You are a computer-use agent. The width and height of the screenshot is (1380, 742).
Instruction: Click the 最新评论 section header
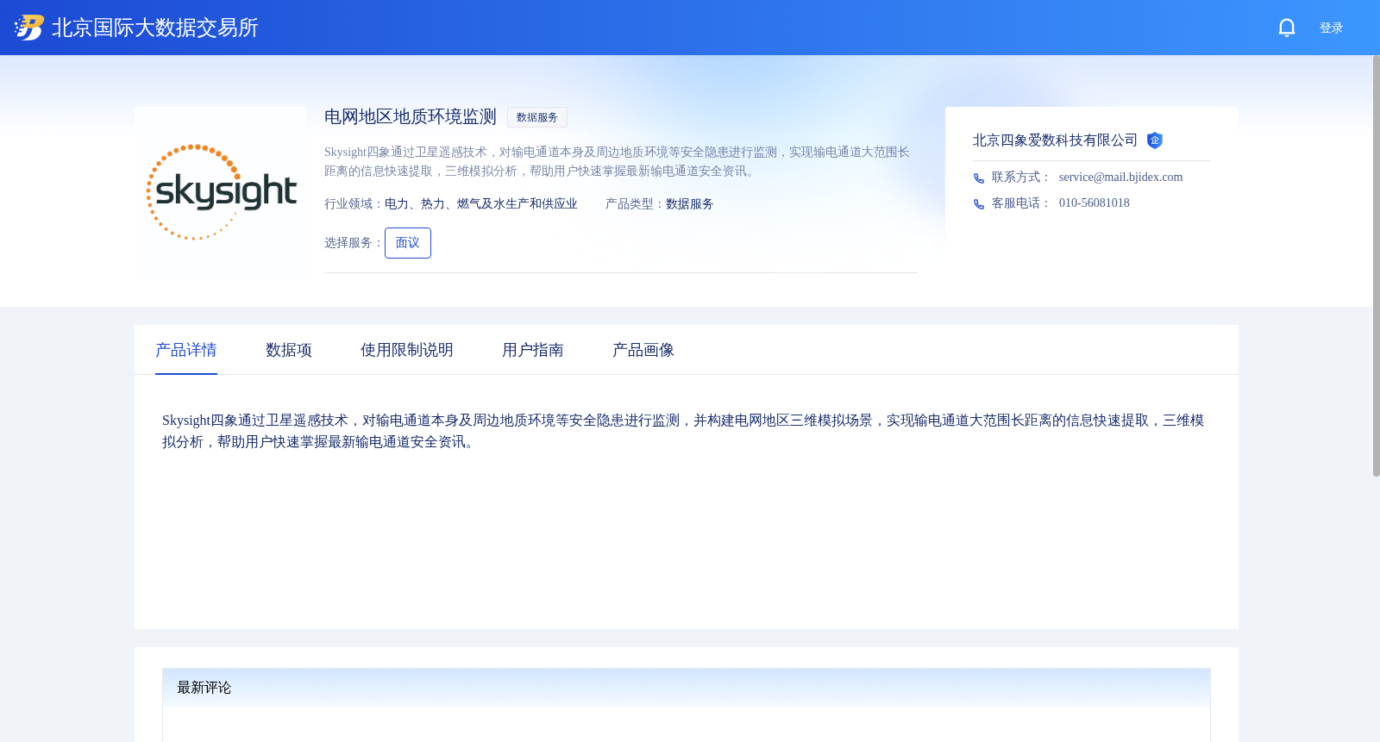[687, 688]
